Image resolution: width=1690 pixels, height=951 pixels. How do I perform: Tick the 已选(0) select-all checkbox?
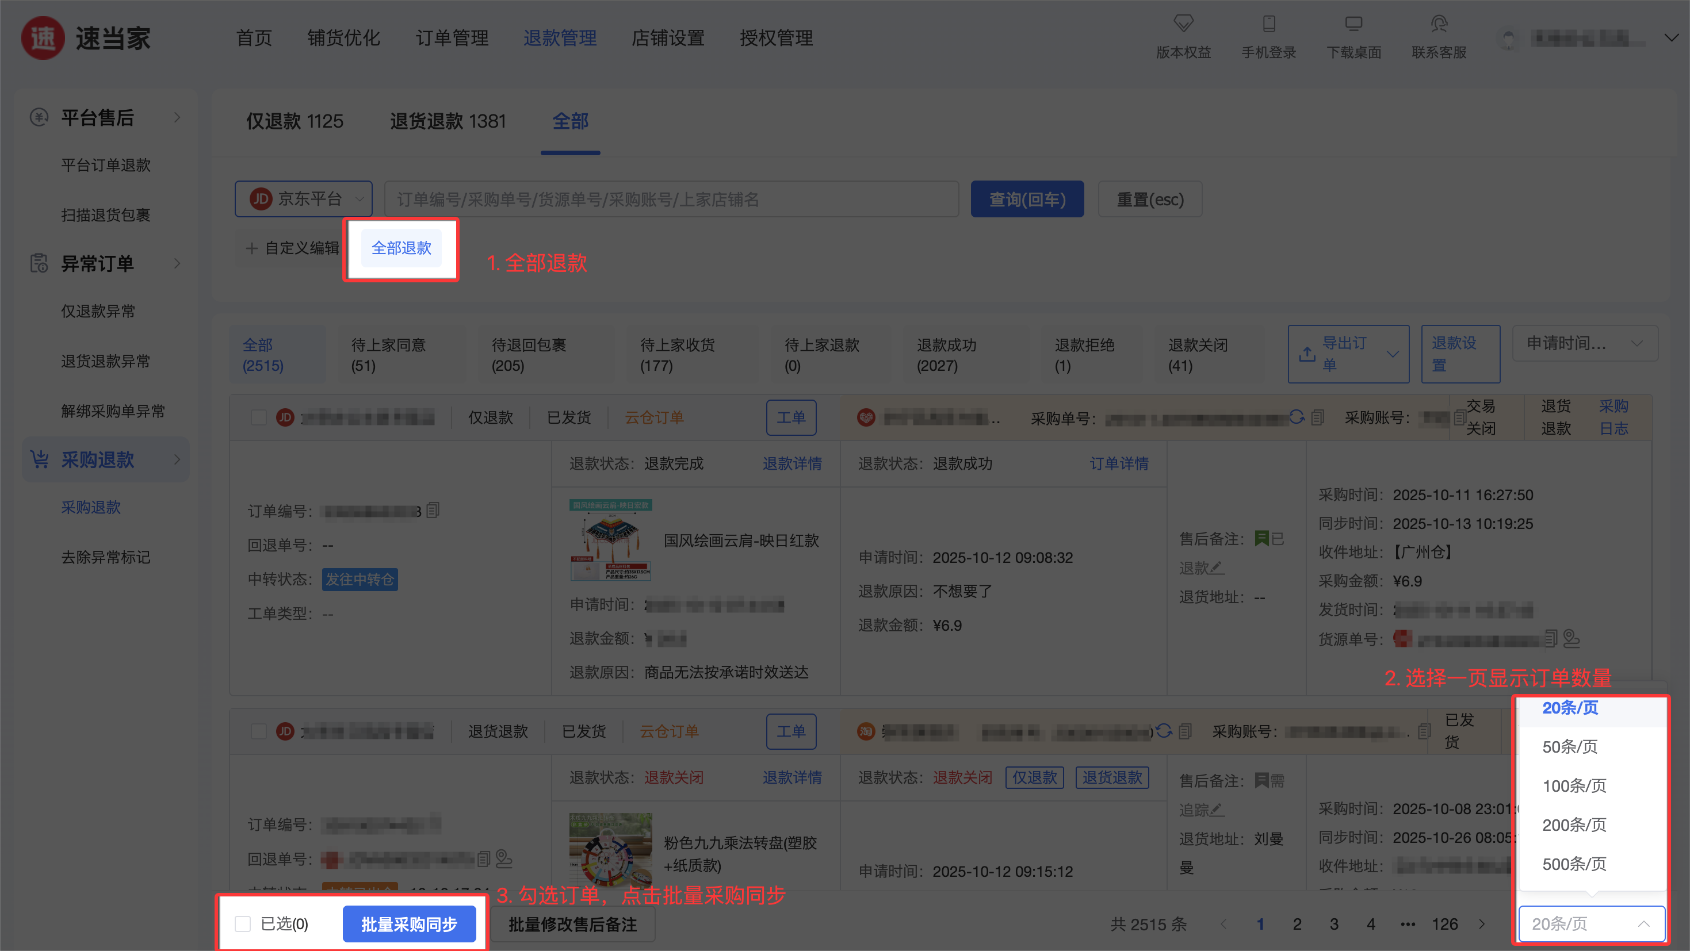243,923
